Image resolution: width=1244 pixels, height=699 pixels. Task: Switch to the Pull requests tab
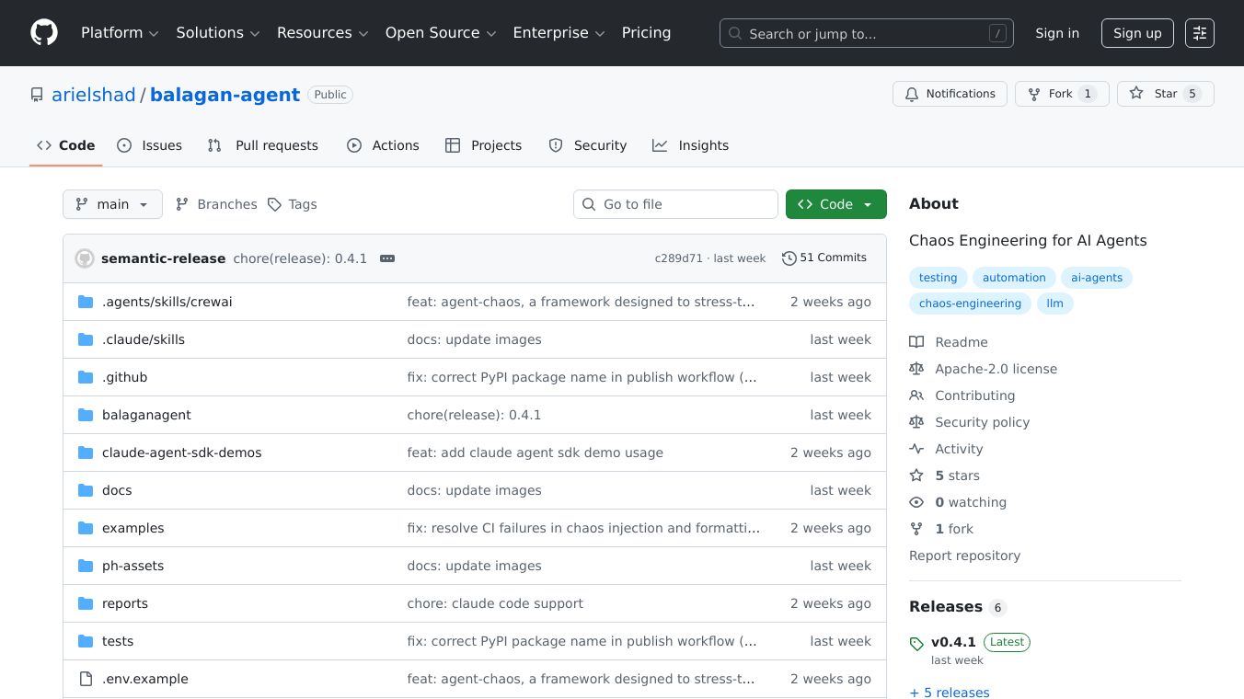click(263, 145)
